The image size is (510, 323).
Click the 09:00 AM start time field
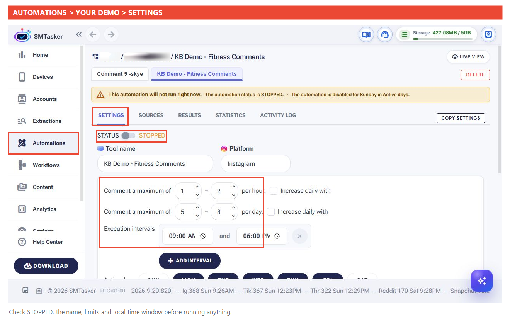tap(188, 236)
